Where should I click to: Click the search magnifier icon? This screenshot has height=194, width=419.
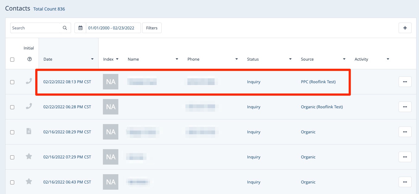tap(65, 28)
